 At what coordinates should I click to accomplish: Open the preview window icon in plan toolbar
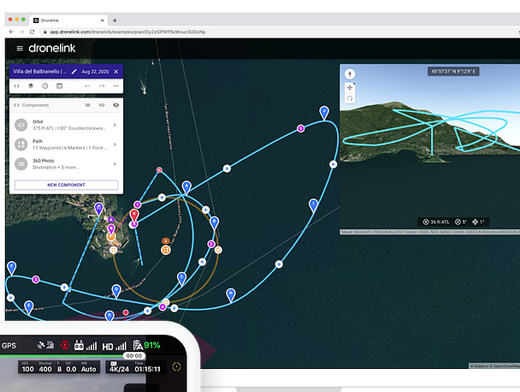pos(59,86)
